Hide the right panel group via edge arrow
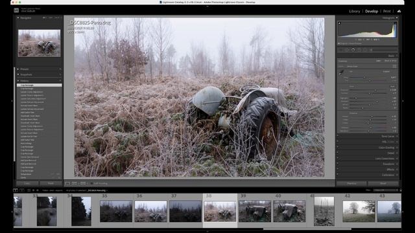The width and height of the screenshot is (415, 233). 403,101
